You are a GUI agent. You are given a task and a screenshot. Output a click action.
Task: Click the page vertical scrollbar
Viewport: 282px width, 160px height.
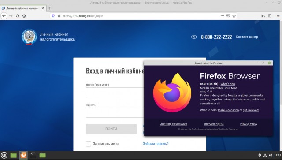[281, 63]
